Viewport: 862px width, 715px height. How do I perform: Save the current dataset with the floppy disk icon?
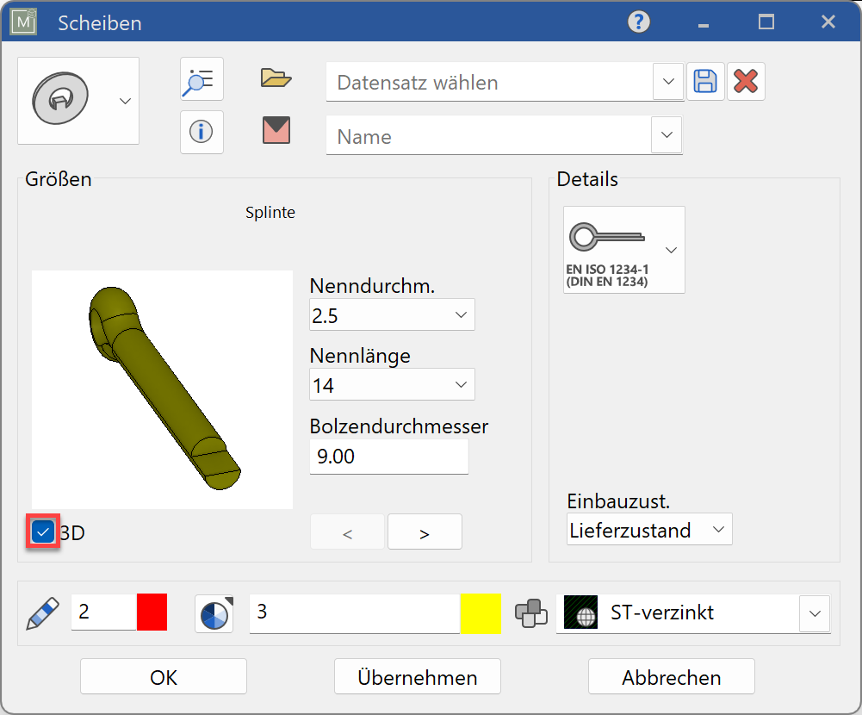705,80
